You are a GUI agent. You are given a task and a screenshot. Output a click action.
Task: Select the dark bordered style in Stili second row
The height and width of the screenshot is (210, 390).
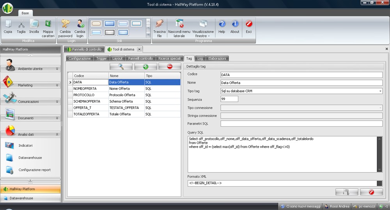(110, 32)
